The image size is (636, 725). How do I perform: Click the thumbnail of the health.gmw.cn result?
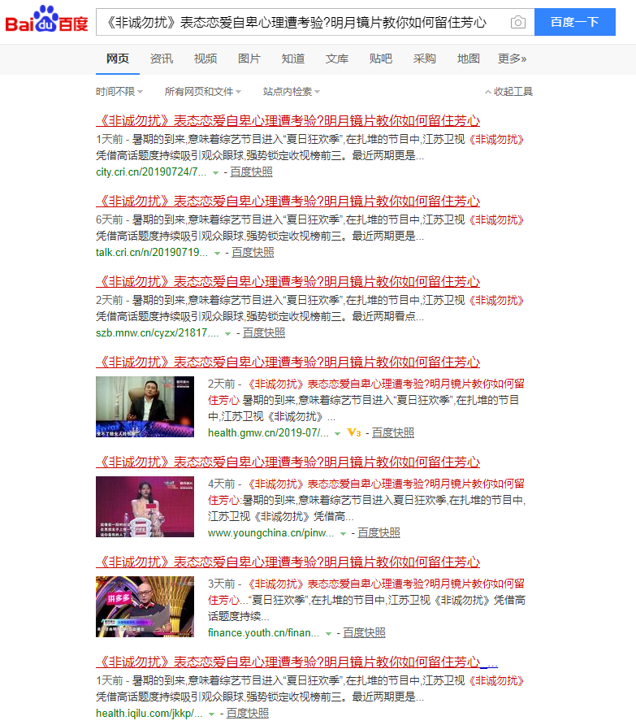pyautogui.click(x=145, y=407)
